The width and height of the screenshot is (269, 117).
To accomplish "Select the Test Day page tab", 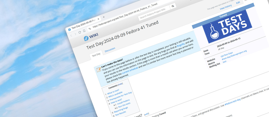I will (x=96, y=54).
